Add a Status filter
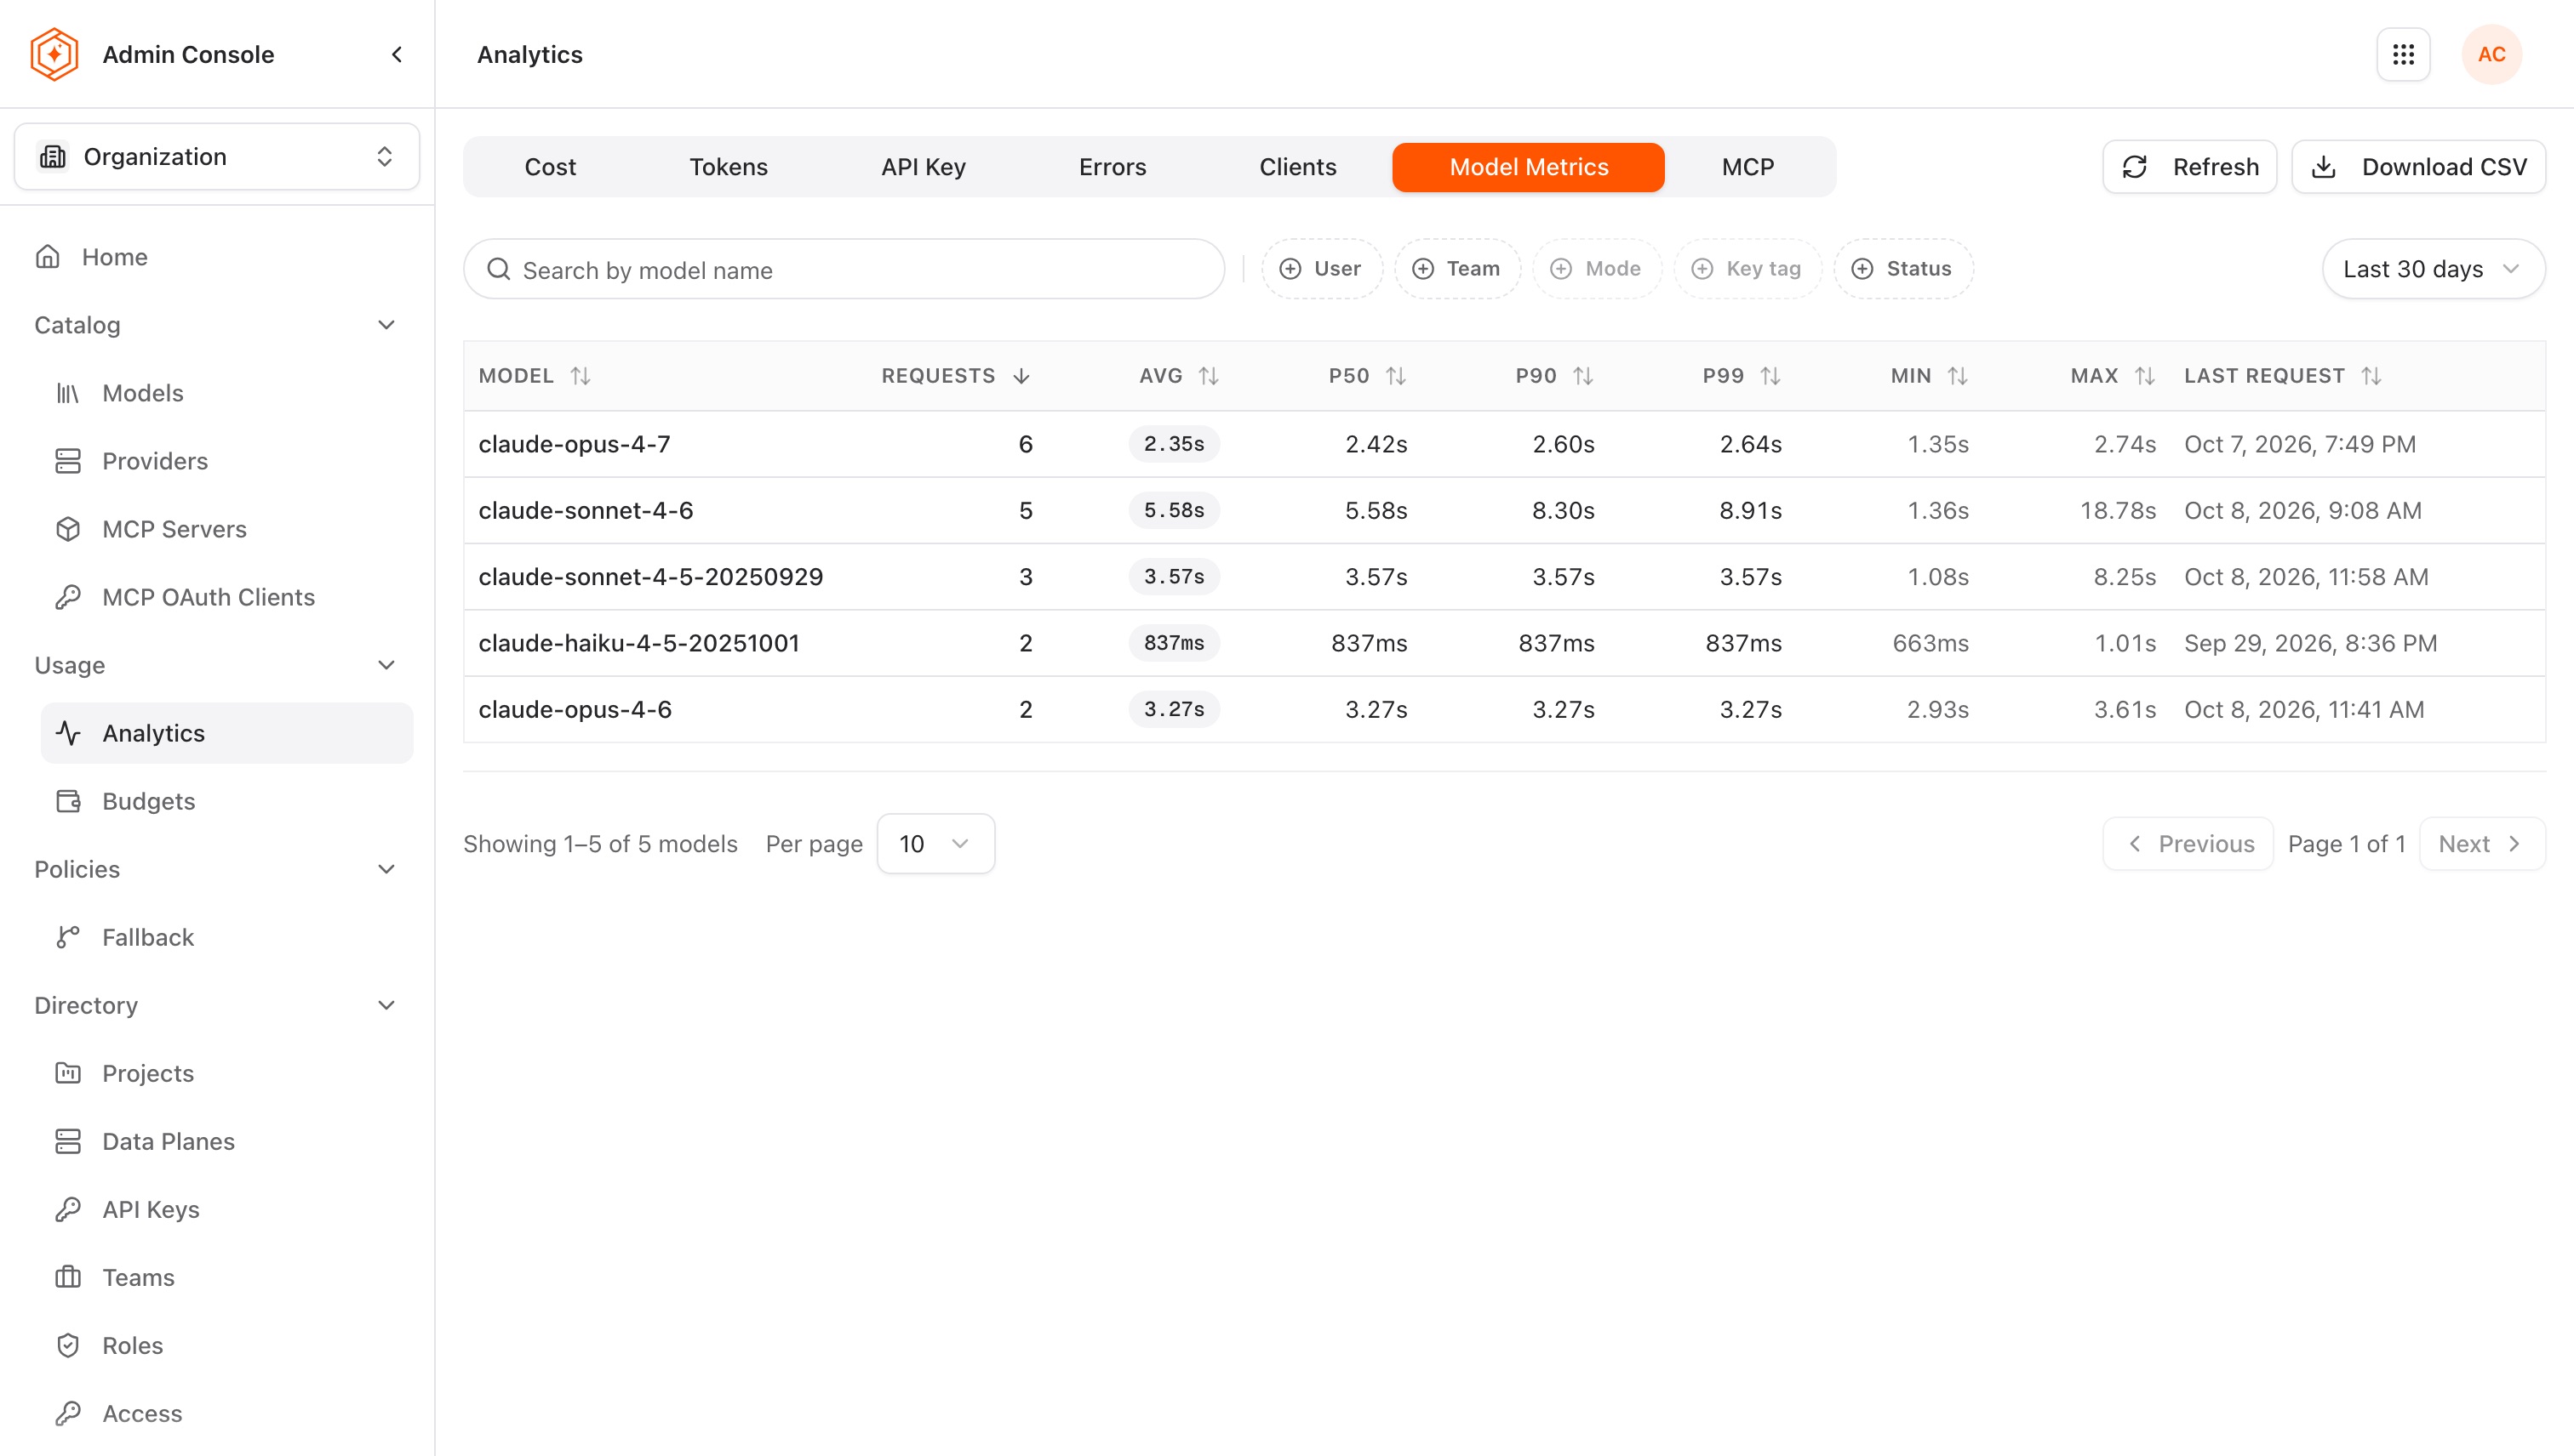2574x1456 pixels. click(x=1902, y=269)
